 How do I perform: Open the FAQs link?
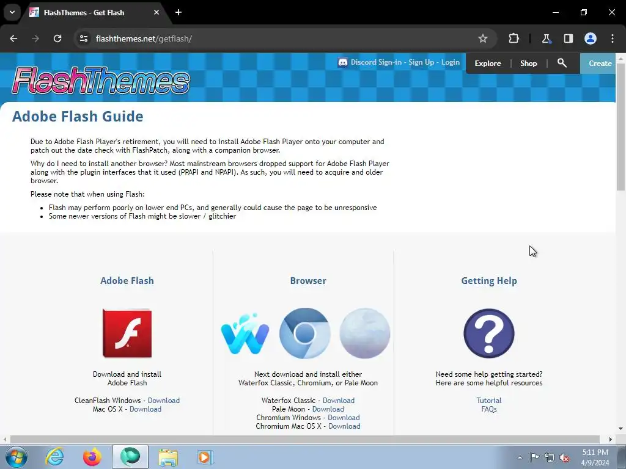click(x=489, y=409)
